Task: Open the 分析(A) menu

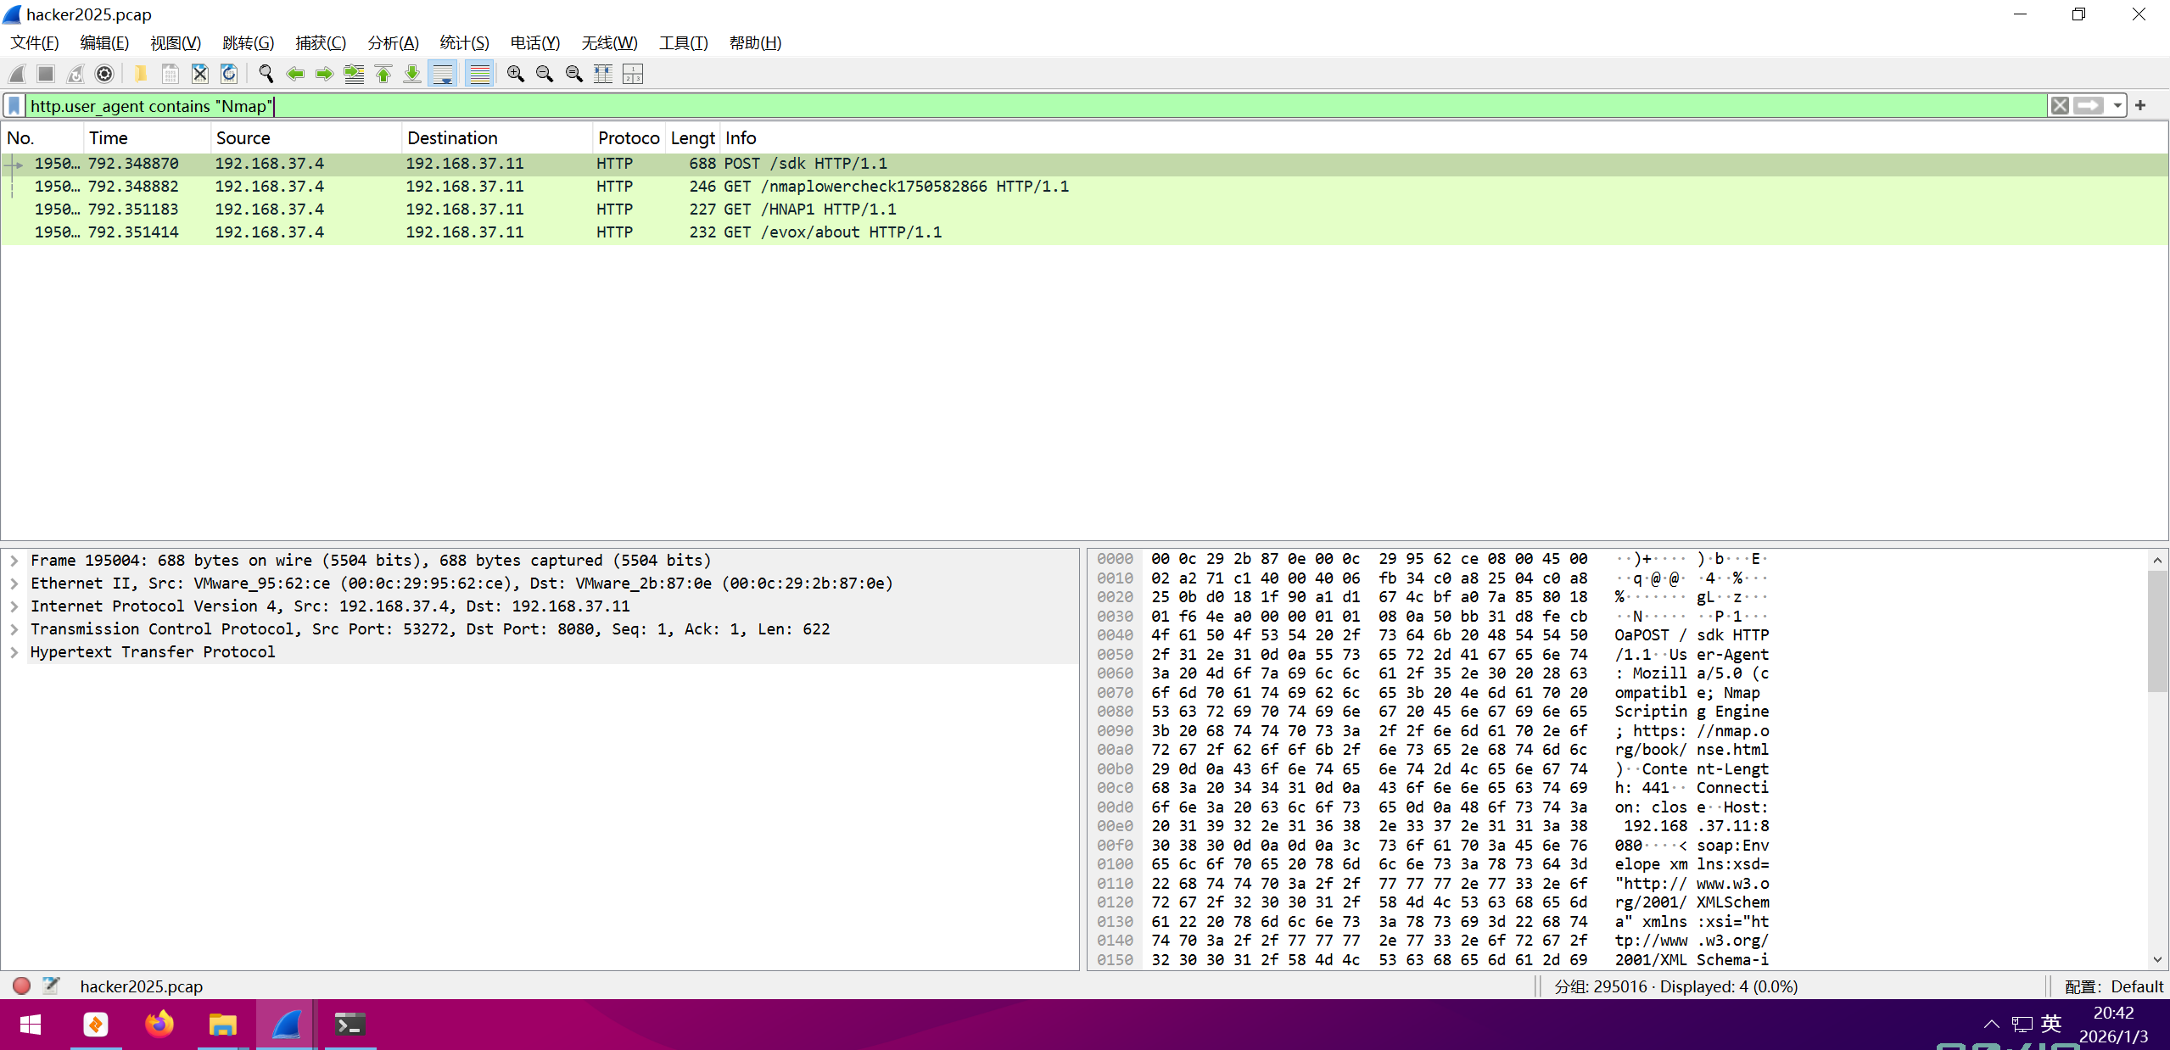Action: coord(393,43)
